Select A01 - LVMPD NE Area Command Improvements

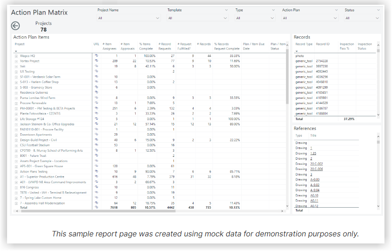point(53,182)
